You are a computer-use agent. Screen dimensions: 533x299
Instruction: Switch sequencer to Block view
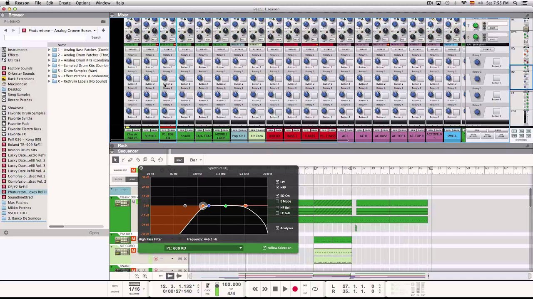[x=119, y=179]
